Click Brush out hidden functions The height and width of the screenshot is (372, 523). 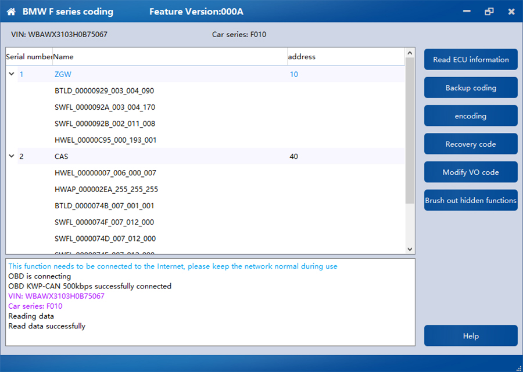click(x=471, y=200)
